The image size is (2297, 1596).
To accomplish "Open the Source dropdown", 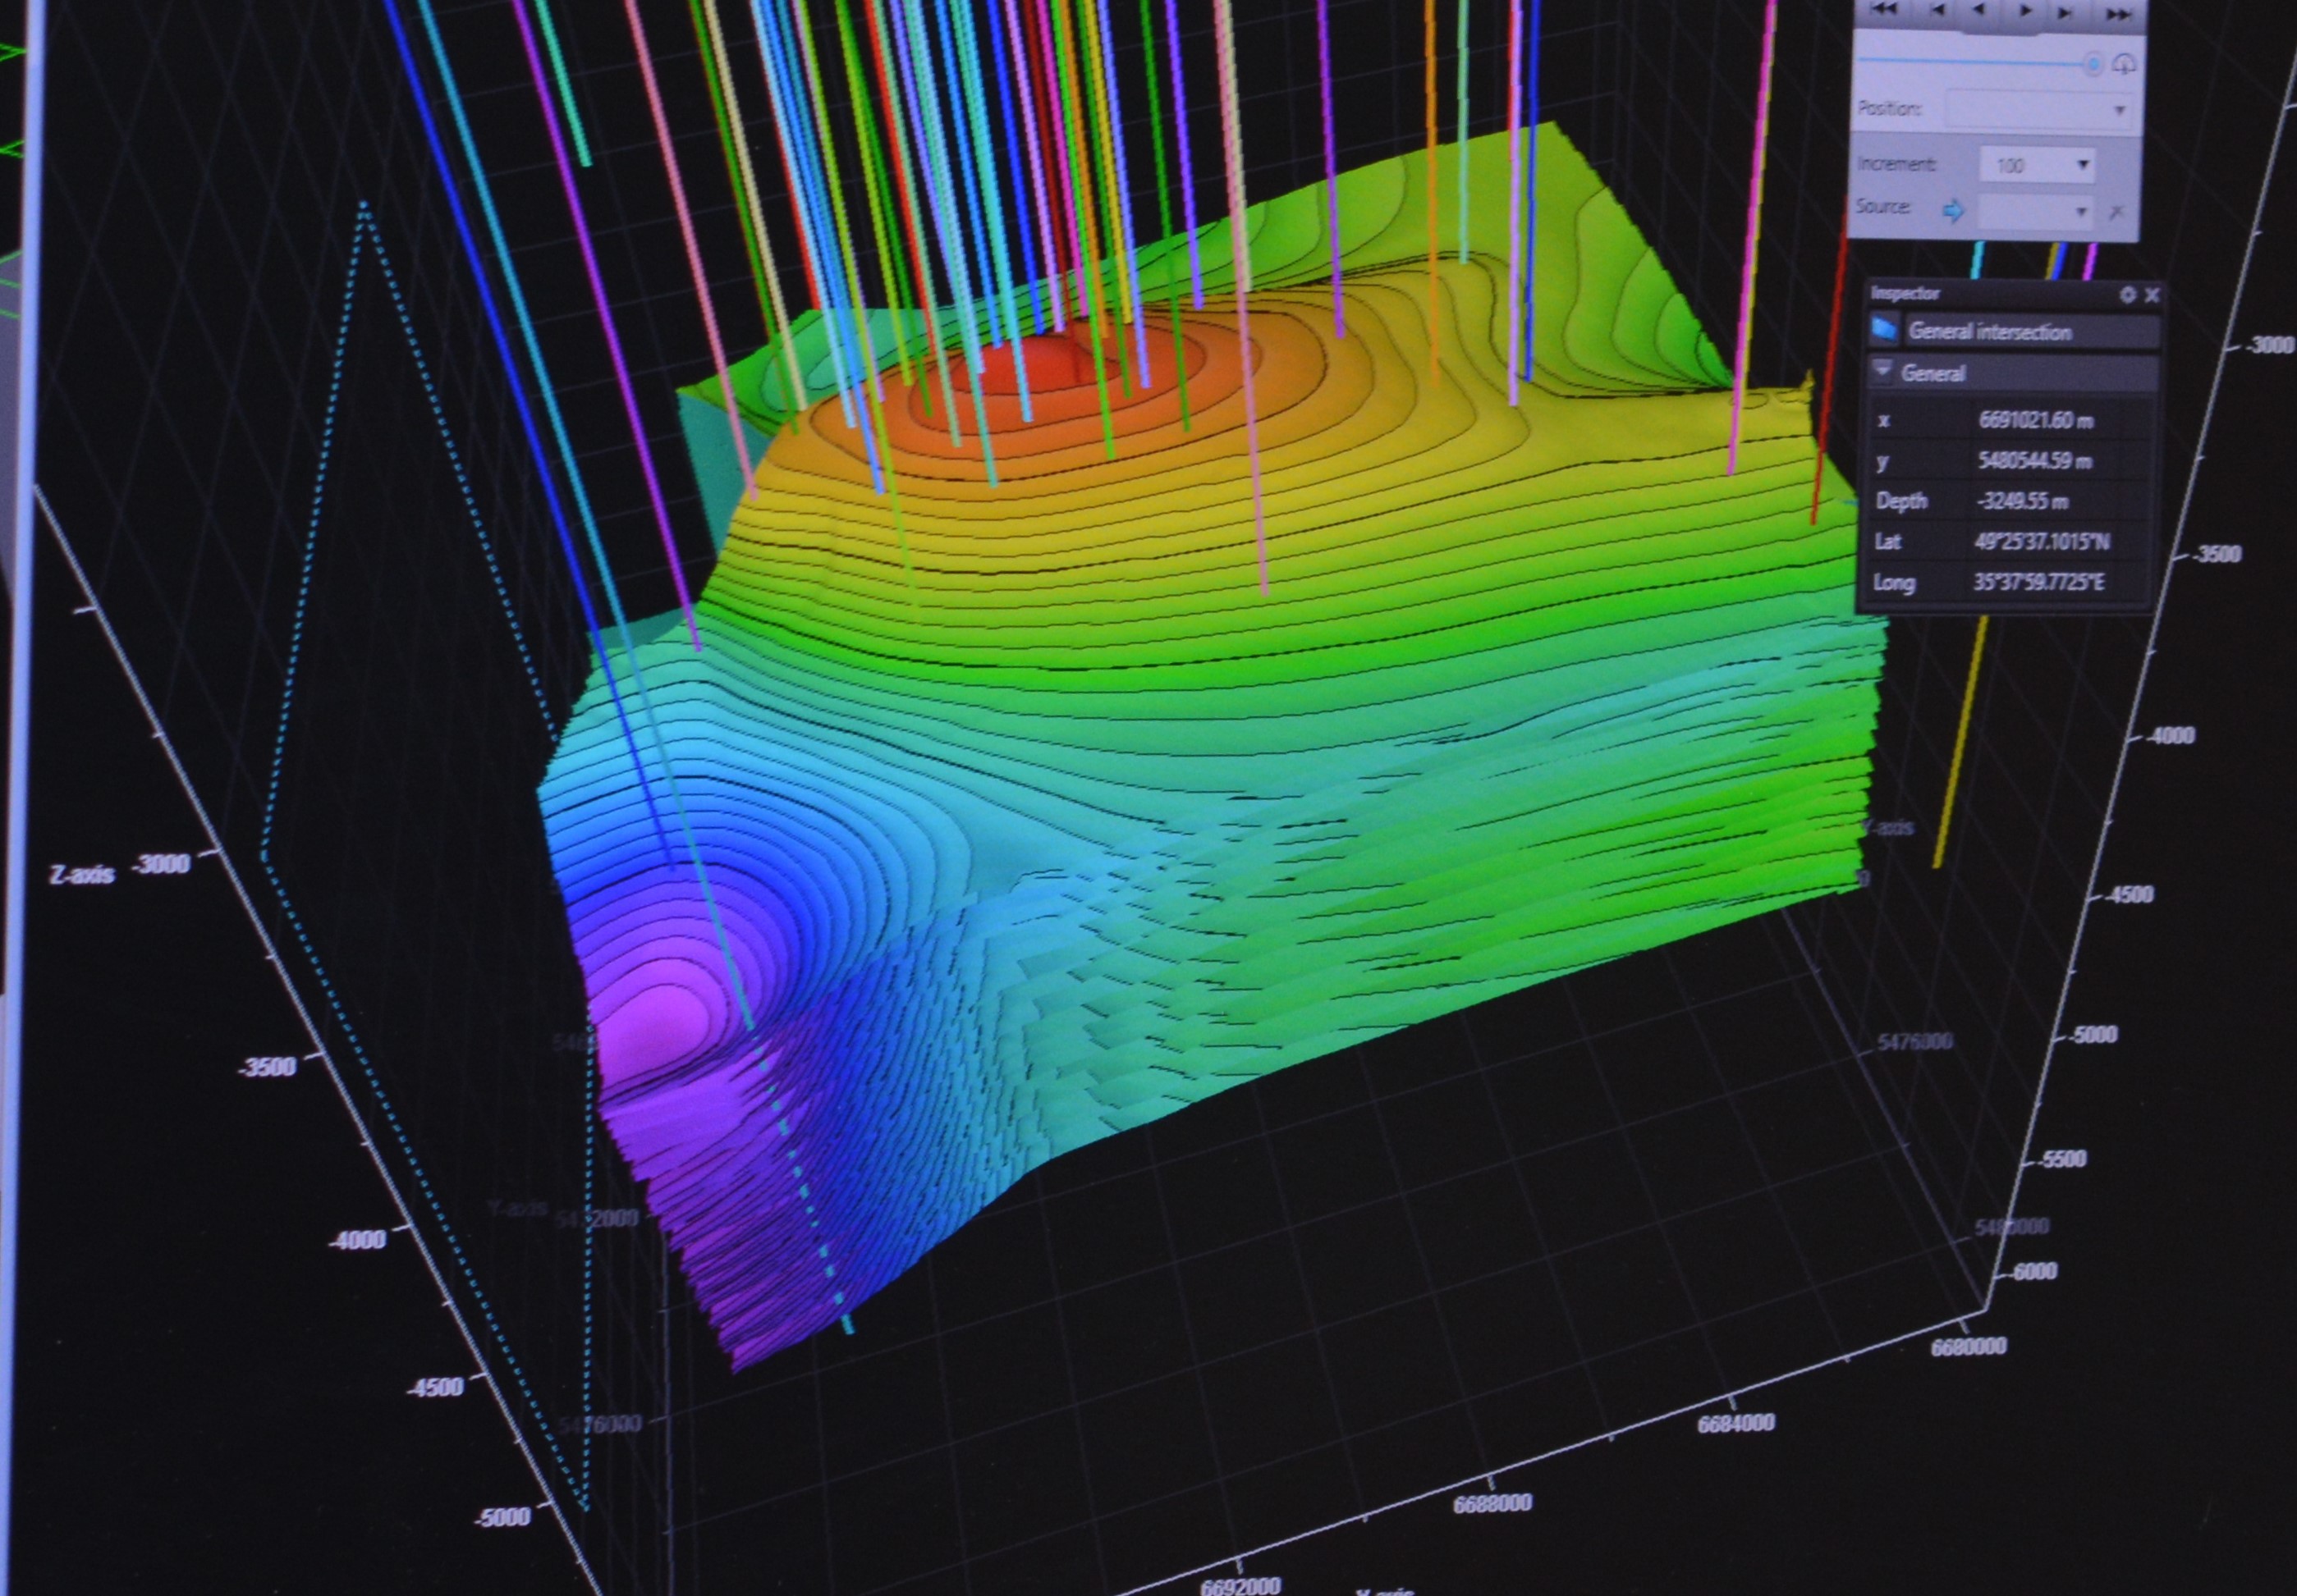I will tap(2035, 211).
